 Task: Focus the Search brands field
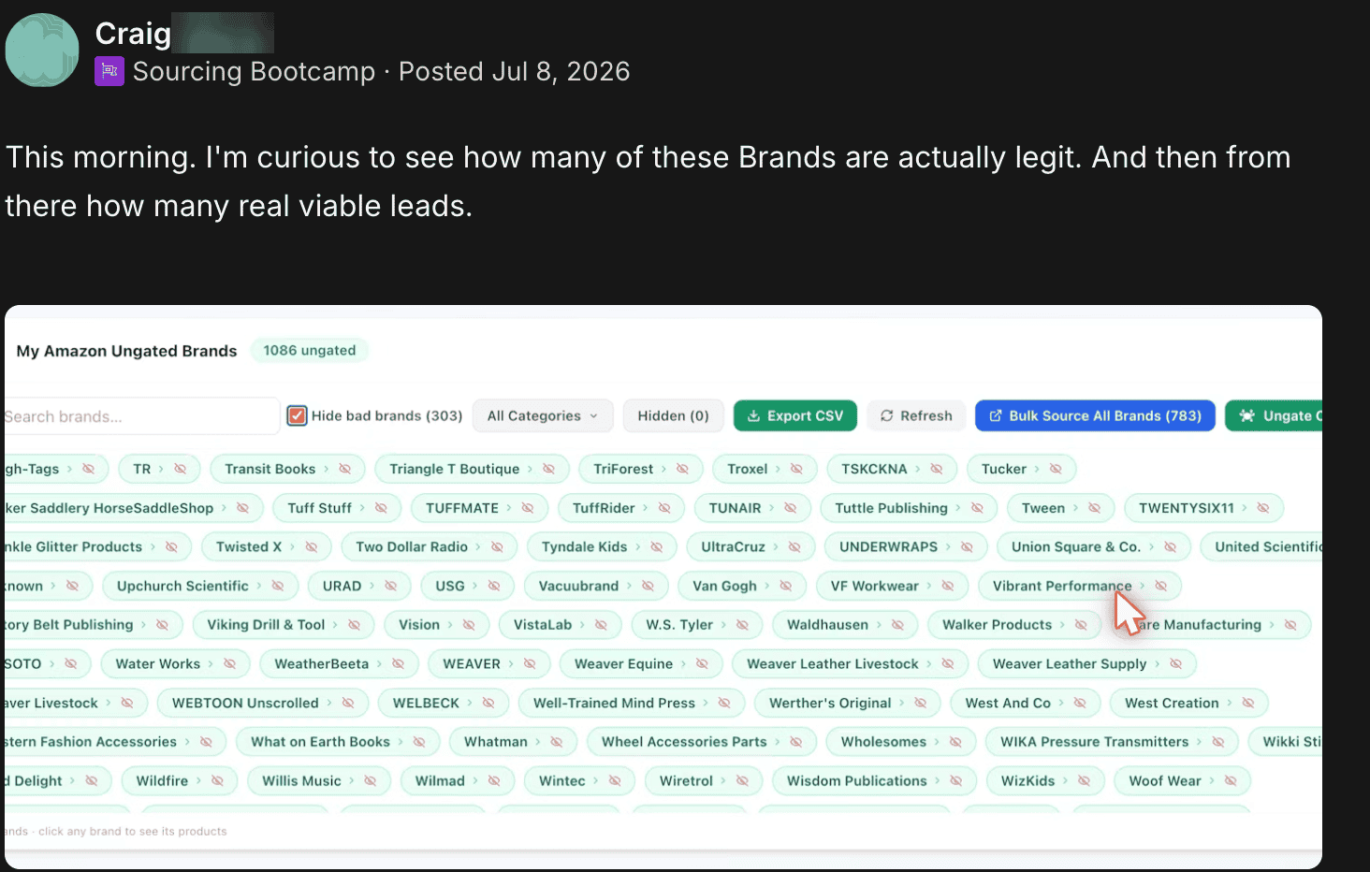[140, 416]
